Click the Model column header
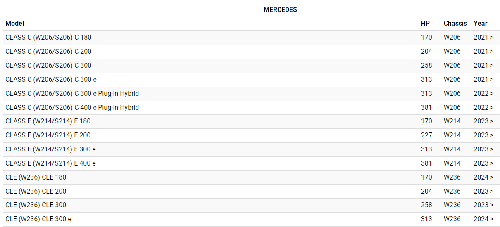500x227 pixels. click(x=15, y=23)
